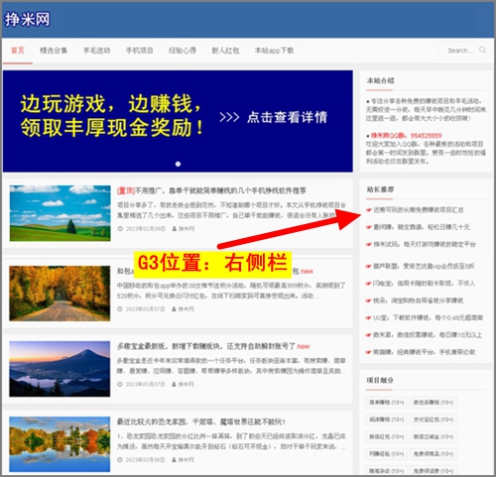Open the [置顶] 不用推广 article title
Viewport: 496px width, 477px height.
coord(211,190)
